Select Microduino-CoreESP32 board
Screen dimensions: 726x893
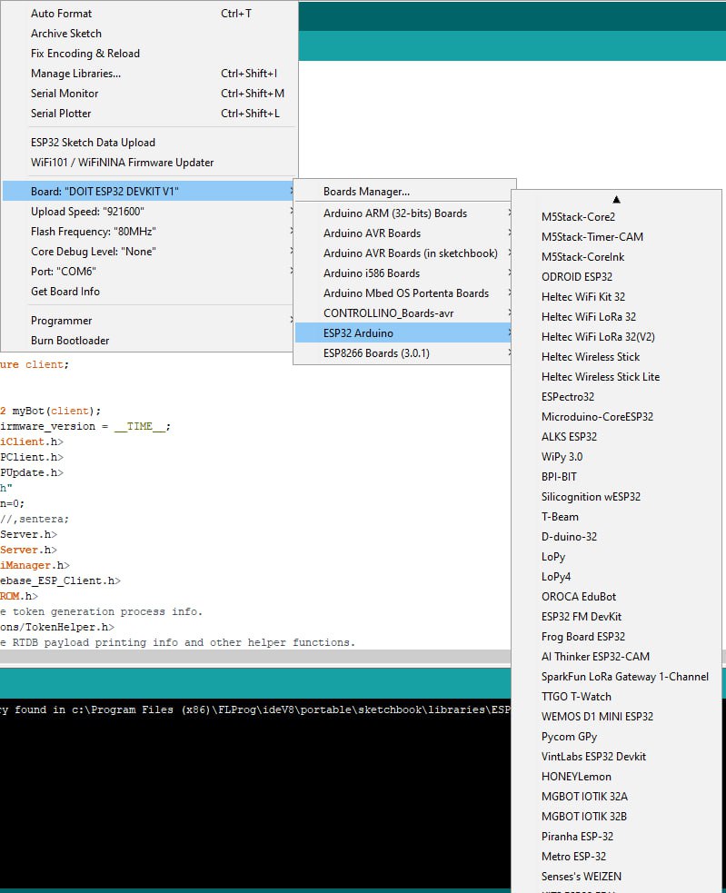coord(617,416)
